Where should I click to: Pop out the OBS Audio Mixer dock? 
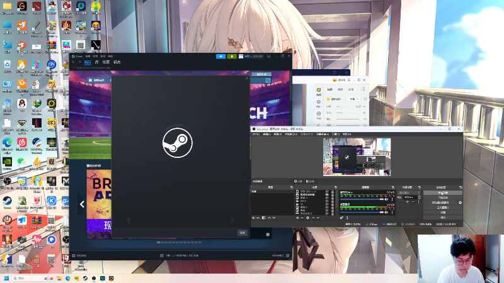[392, 187]
